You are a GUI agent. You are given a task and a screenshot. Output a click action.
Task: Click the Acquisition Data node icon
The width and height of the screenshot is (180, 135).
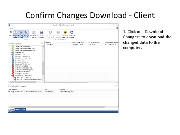(x=13, y=52)
